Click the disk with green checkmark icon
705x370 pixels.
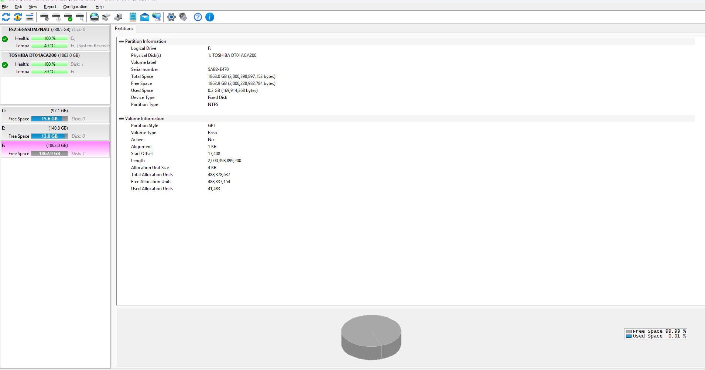click(x=68, y=17)
